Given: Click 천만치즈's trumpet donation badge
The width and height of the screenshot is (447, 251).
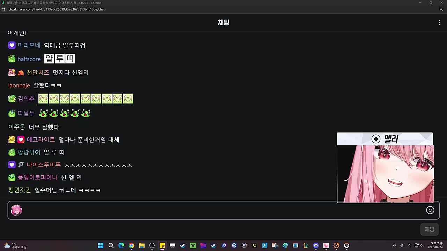Looking at the screenshot, I should (21, 72).
